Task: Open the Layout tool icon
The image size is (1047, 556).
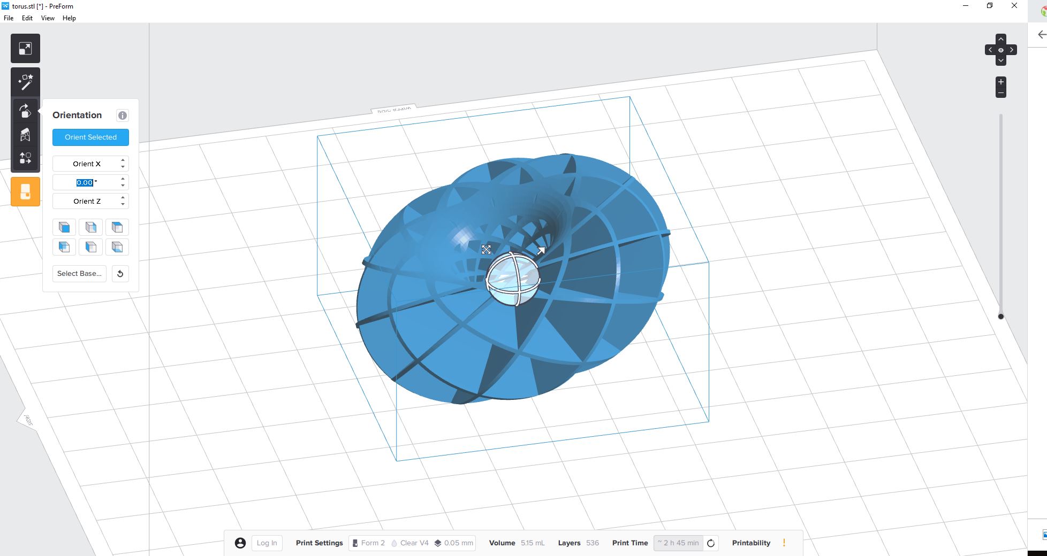Action: (x=25, y=158)
